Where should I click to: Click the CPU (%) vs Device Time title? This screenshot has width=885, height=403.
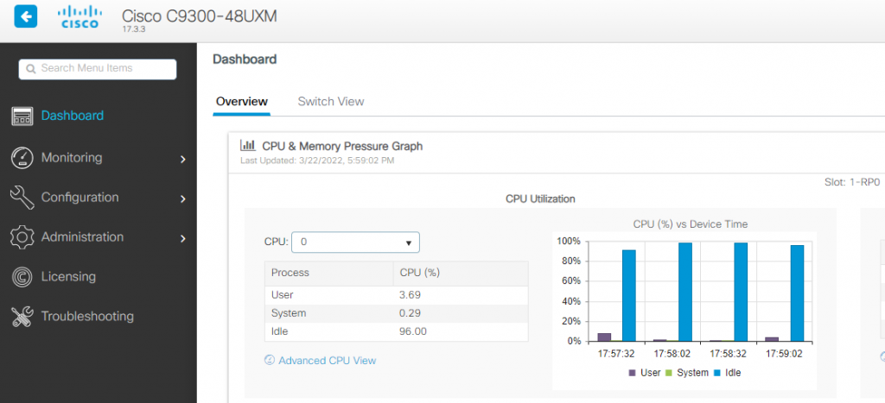pos(691,224)
